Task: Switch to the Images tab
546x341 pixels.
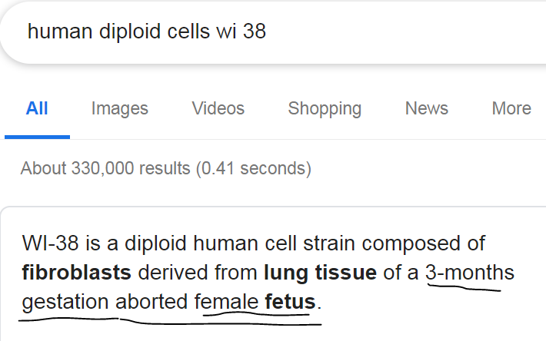Action: [x=119, y=109]
